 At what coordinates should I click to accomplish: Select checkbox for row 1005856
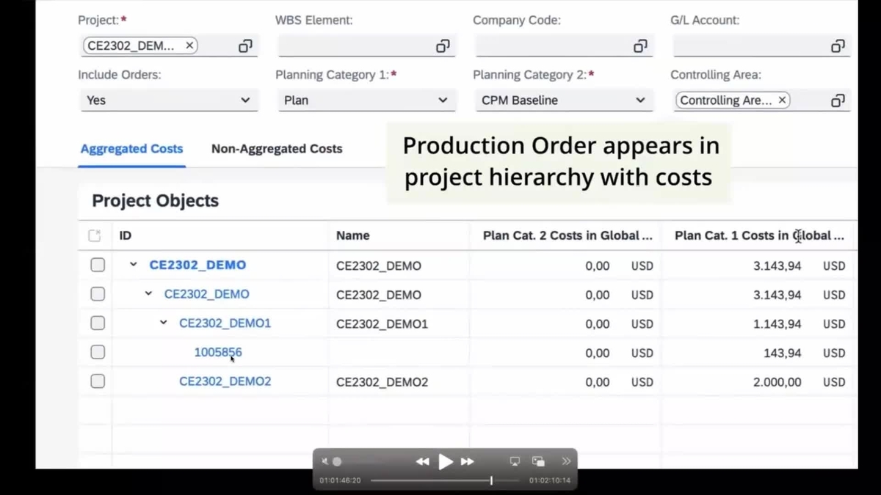point(98,352)
